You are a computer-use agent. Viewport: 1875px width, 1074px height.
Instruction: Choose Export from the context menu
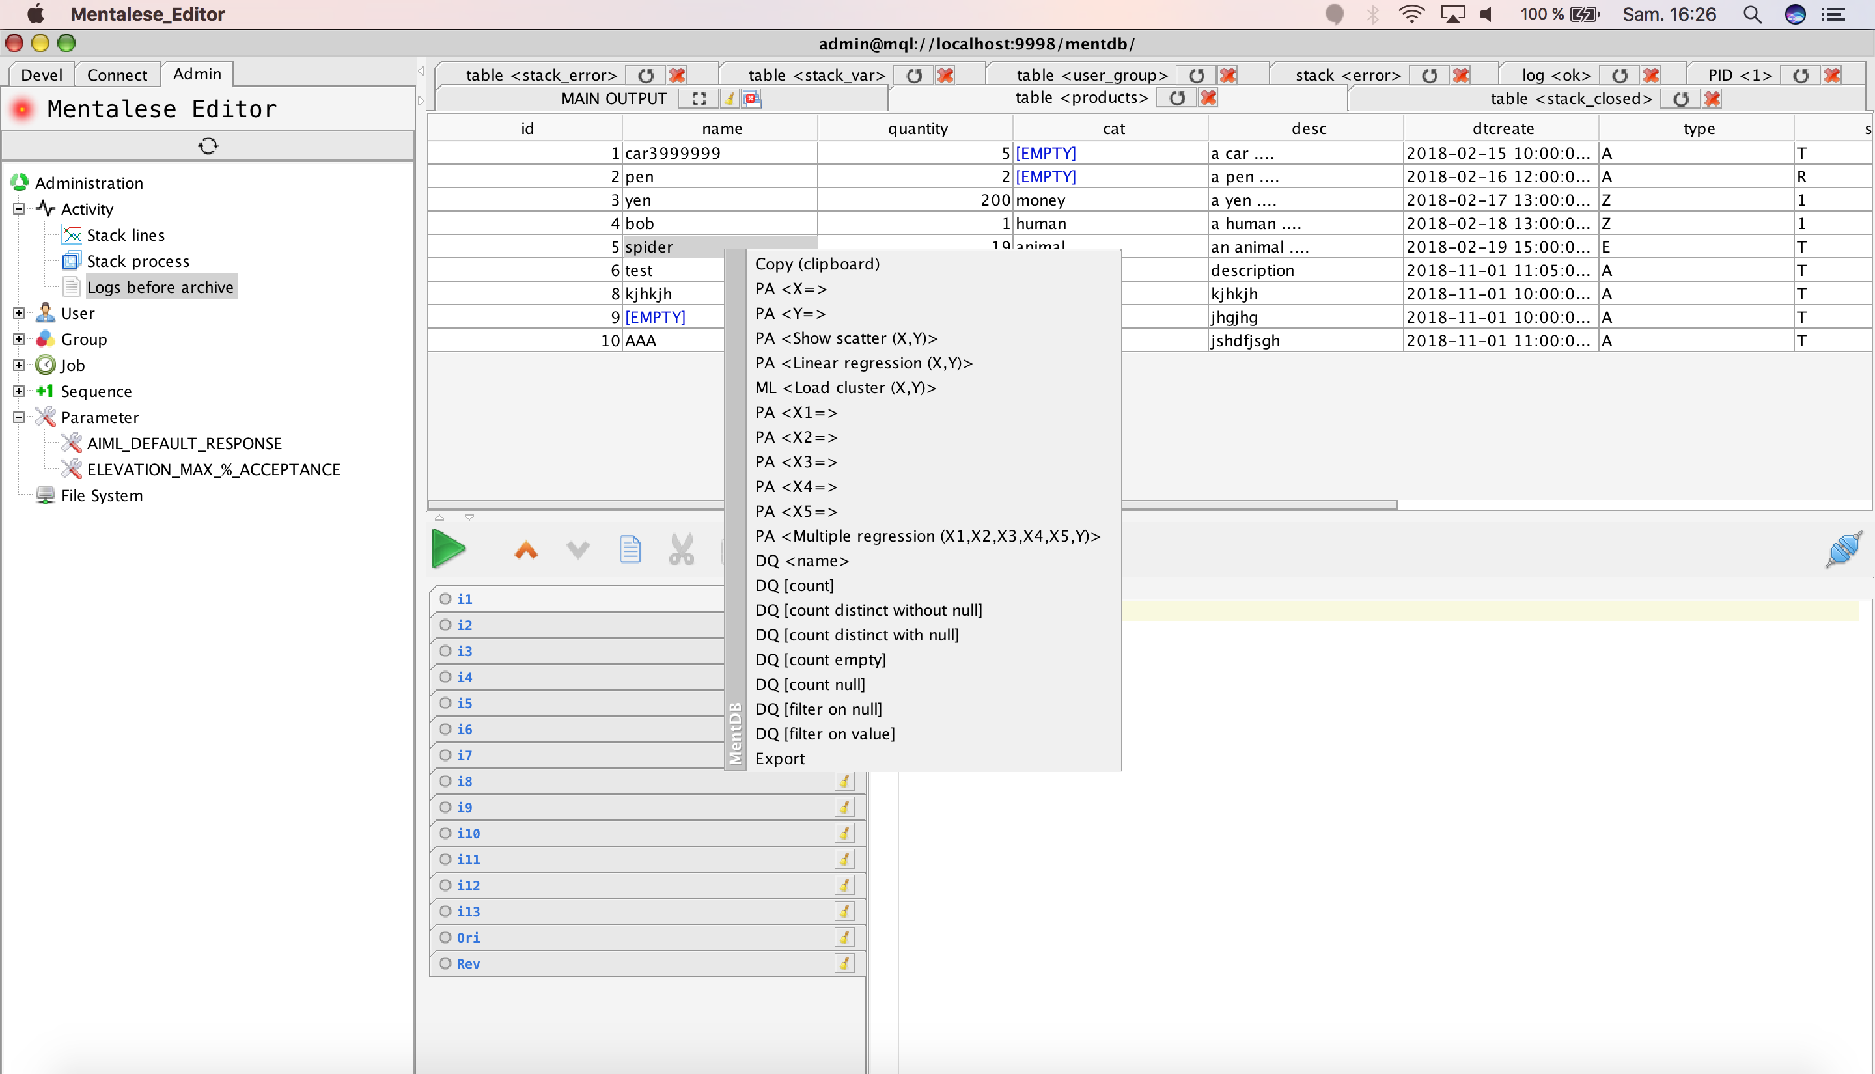780,758
